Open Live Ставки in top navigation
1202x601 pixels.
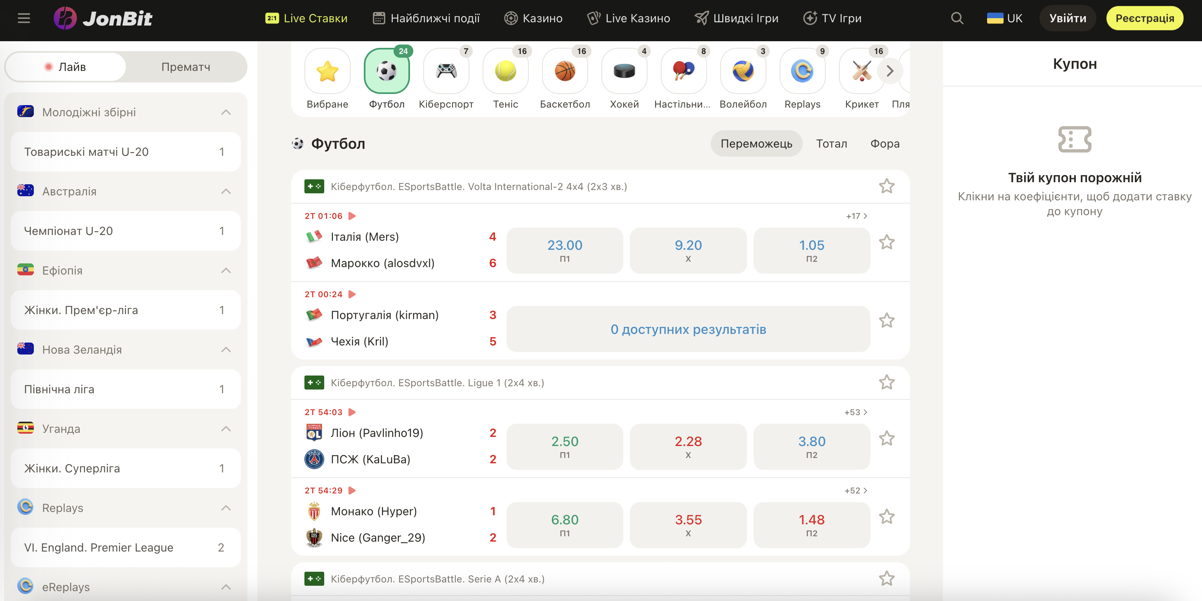[x=306, y=18]
